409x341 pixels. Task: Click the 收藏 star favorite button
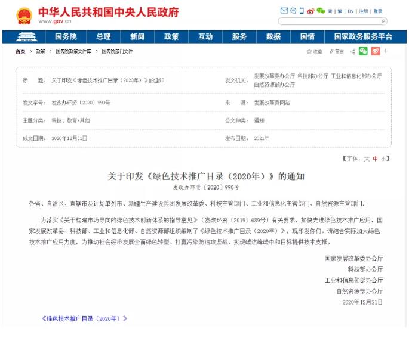point(314,52)
